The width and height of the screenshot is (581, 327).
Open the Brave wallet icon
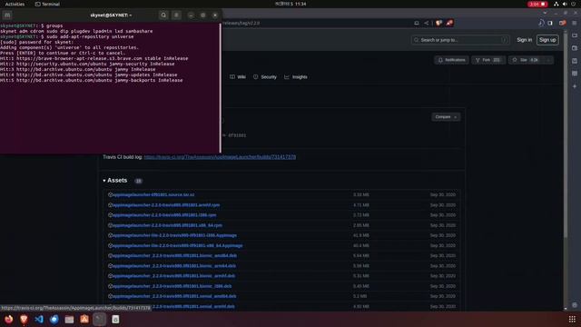pyautogui.click(x=563, y=23)
